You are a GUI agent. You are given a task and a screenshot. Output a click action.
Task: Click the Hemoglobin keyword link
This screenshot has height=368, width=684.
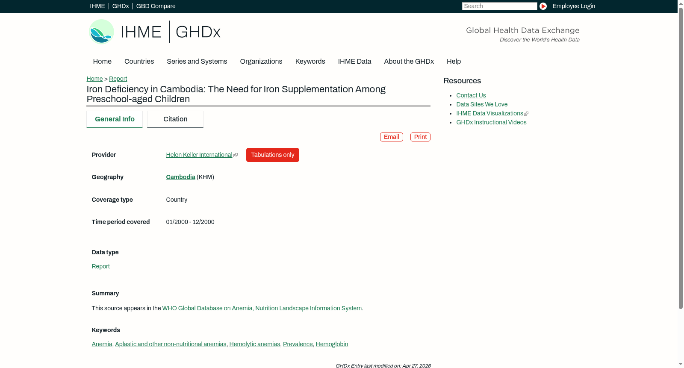pos(332,344)
